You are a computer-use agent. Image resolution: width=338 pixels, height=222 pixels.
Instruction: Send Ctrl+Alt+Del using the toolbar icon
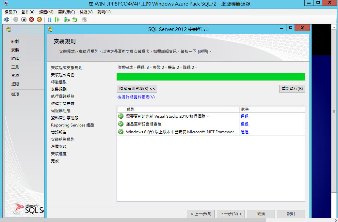(x=6, y=20)
